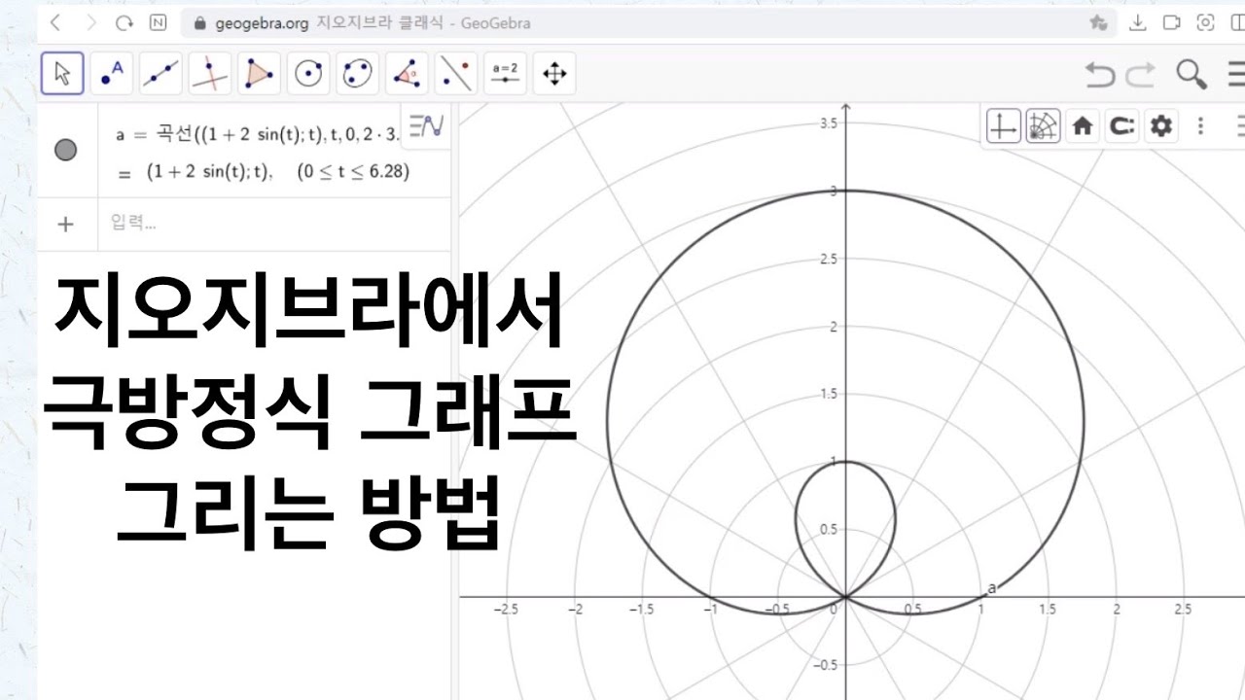Open graphics view settings gear
This screenshot has width=1245, height=700.
coord(1160,125)
